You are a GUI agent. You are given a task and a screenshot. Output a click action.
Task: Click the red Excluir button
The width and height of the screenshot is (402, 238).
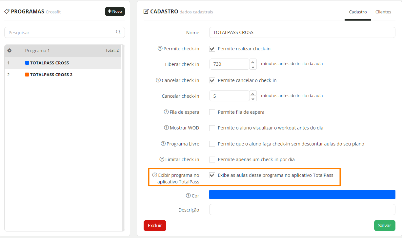[155, 226]
